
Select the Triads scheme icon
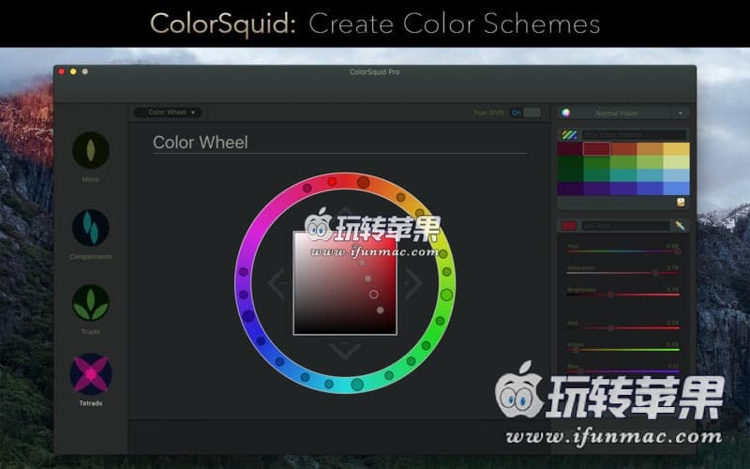pos(91,302)
